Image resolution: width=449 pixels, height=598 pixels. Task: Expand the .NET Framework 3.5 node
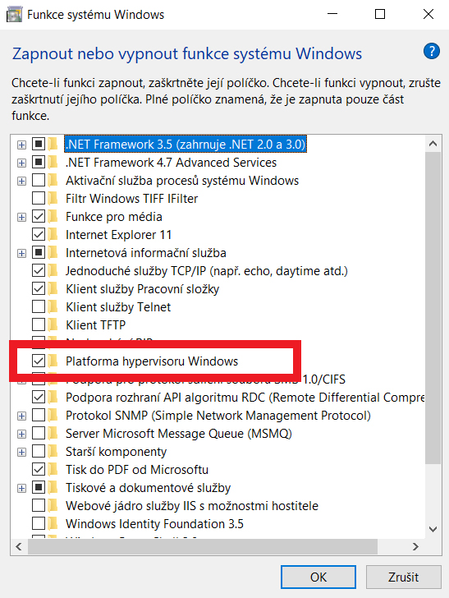pos(21,145)
